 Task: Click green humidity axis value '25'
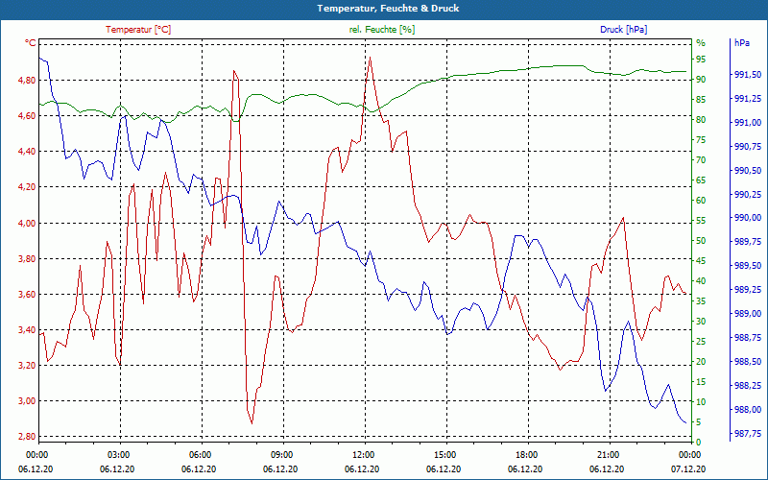(x=701, y=342)
